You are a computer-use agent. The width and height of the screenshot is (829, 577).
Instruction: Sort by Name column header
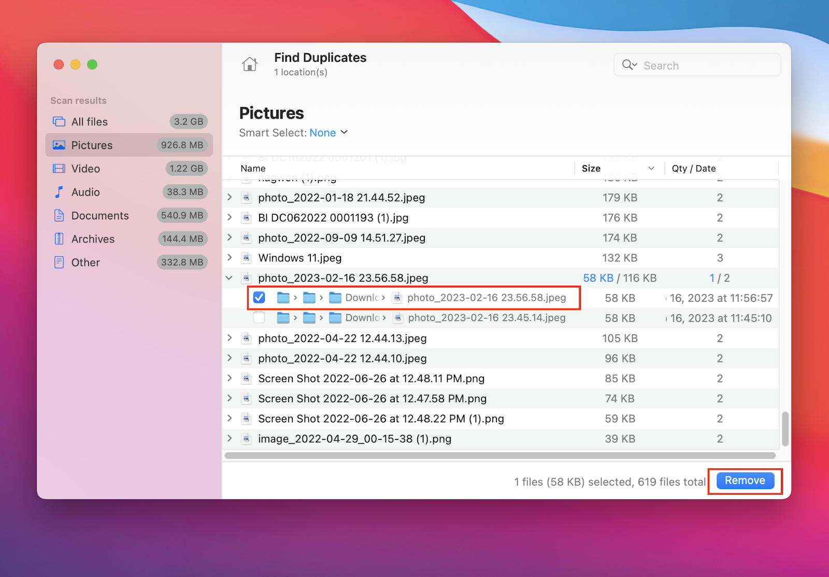pos(253,168)
